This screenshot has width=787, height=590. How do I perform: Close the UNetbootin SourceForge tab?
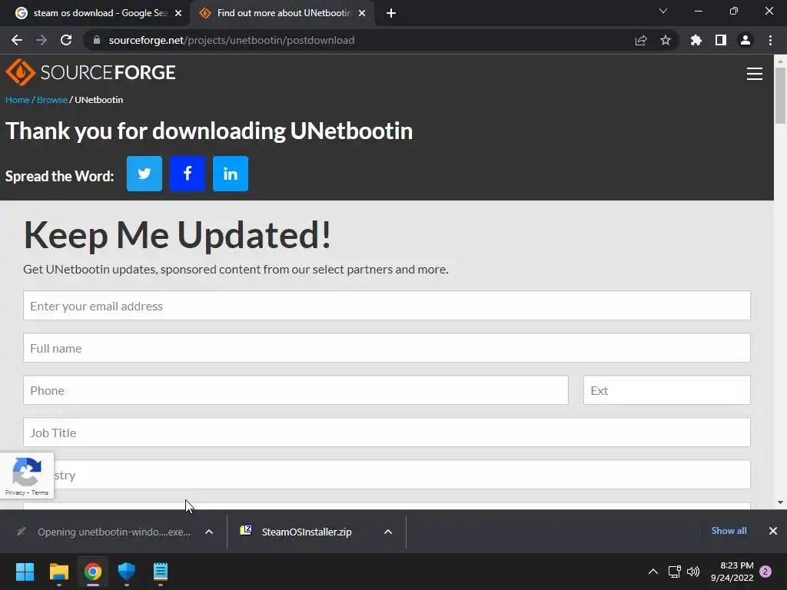[x=362, y=13]
